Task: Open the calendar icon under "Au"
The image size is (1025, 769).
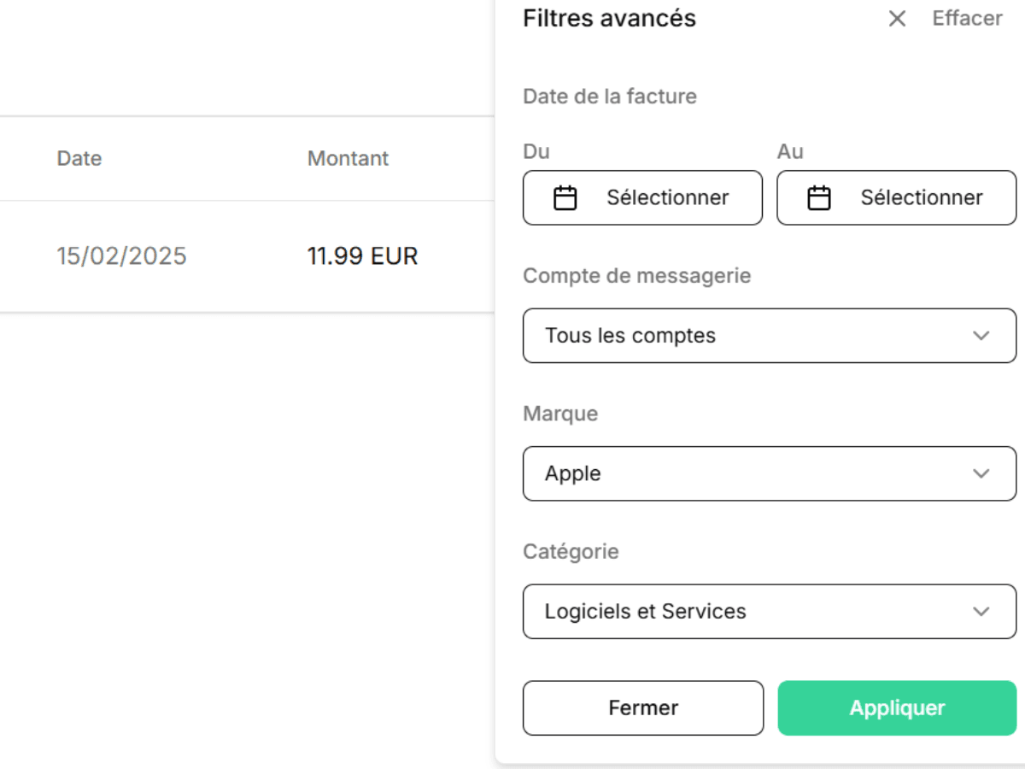Action: click(x=819, y=197)
